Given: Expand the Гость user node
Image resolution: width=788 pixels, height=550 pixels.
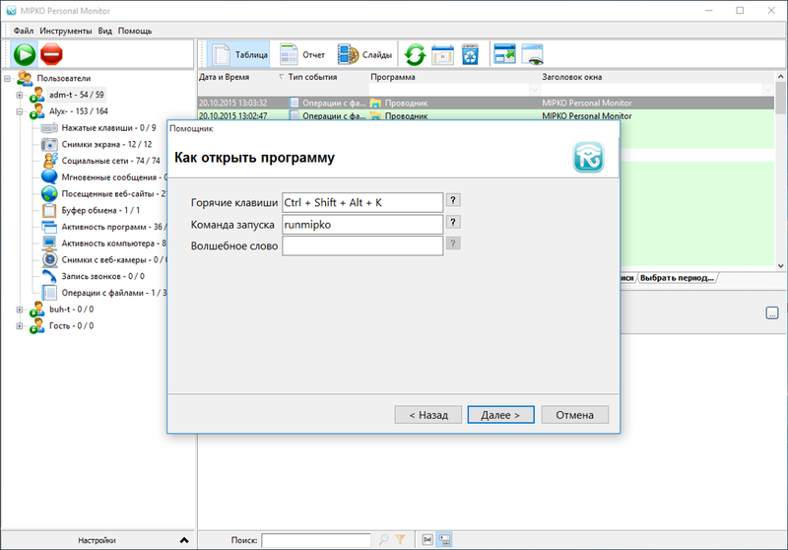Looking at the screenshot, I should 19,326.
